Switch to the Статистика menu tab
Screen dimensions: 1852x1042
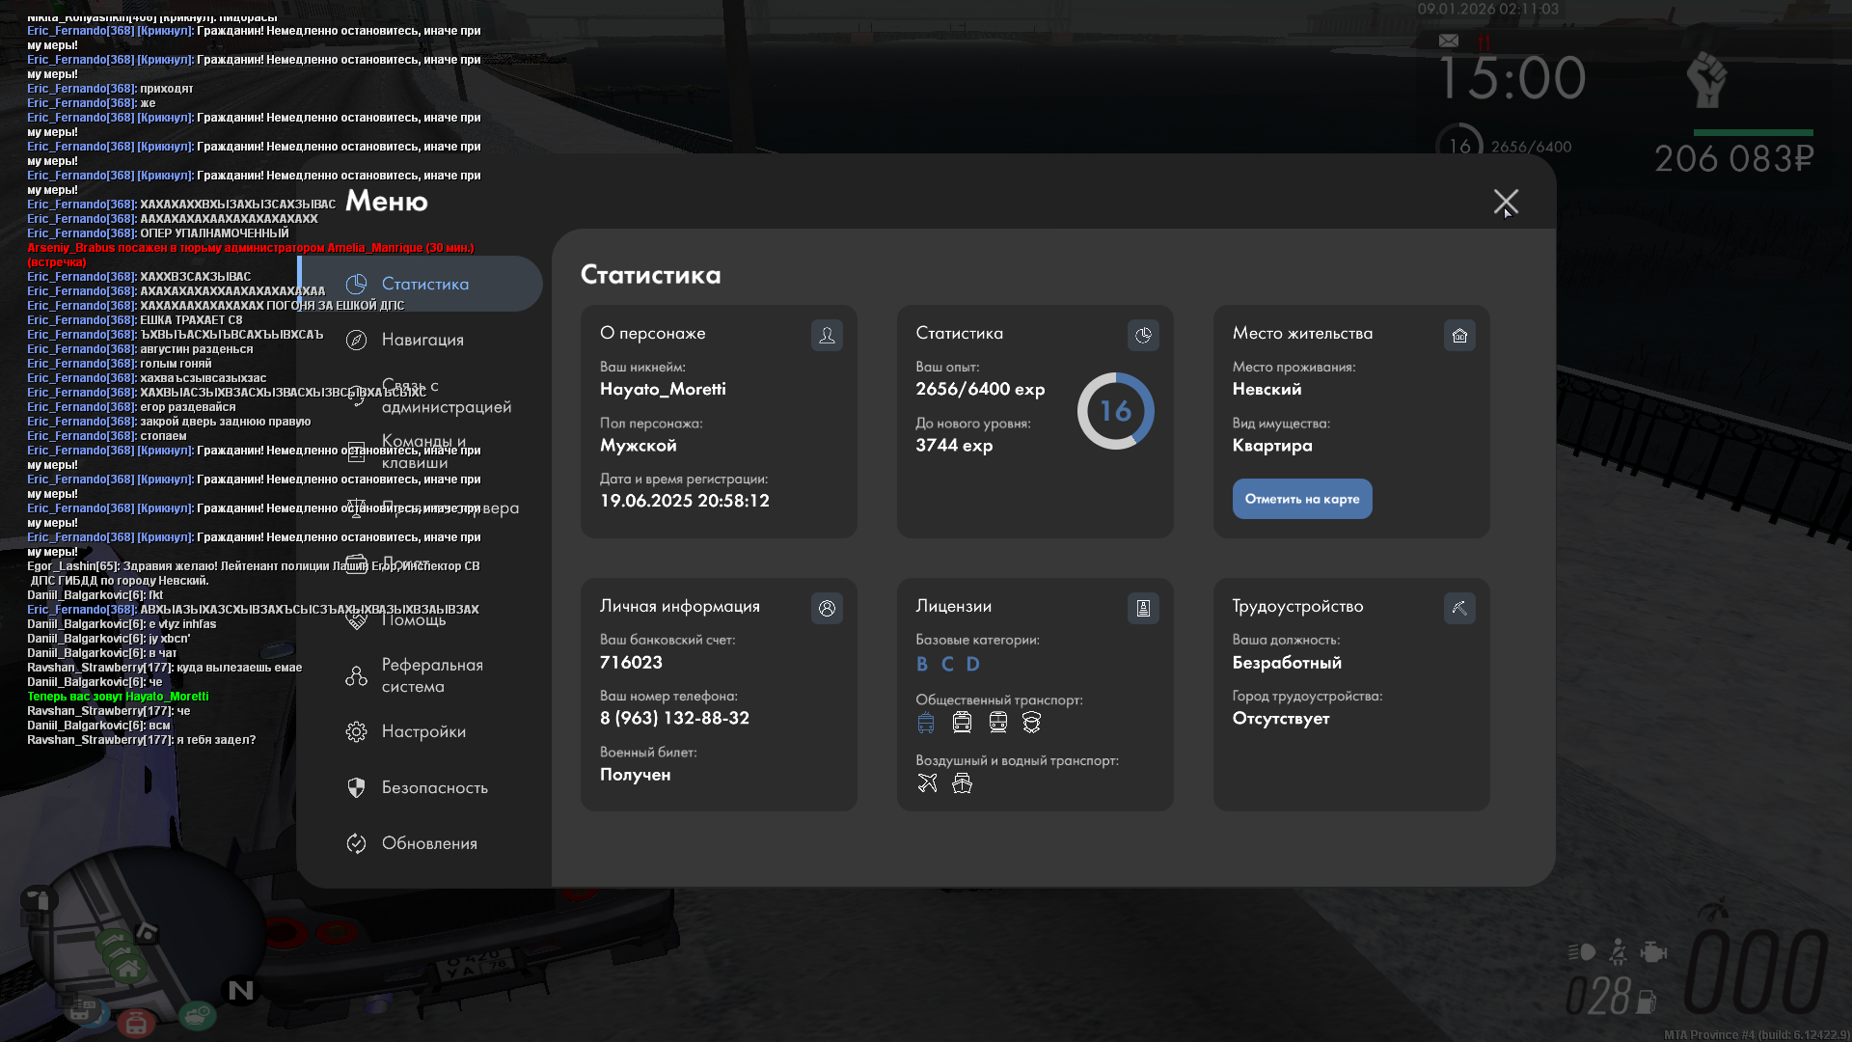pyautogui.click(x=424, y=284)
